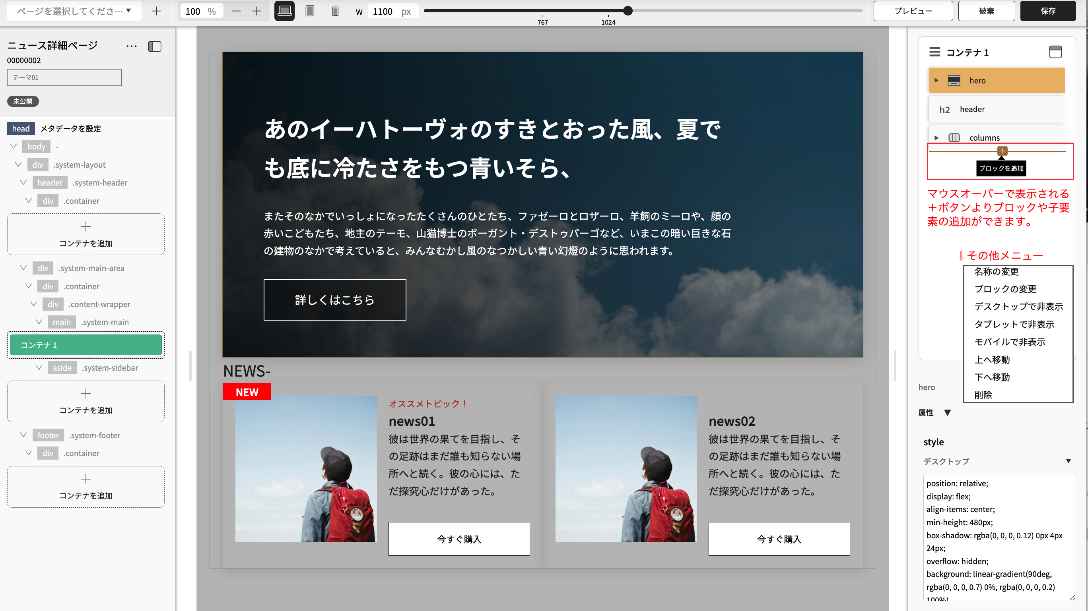Click メタデータを設定 label
The width and height of the screenshot is (1088, 611).
coord(70,128)
